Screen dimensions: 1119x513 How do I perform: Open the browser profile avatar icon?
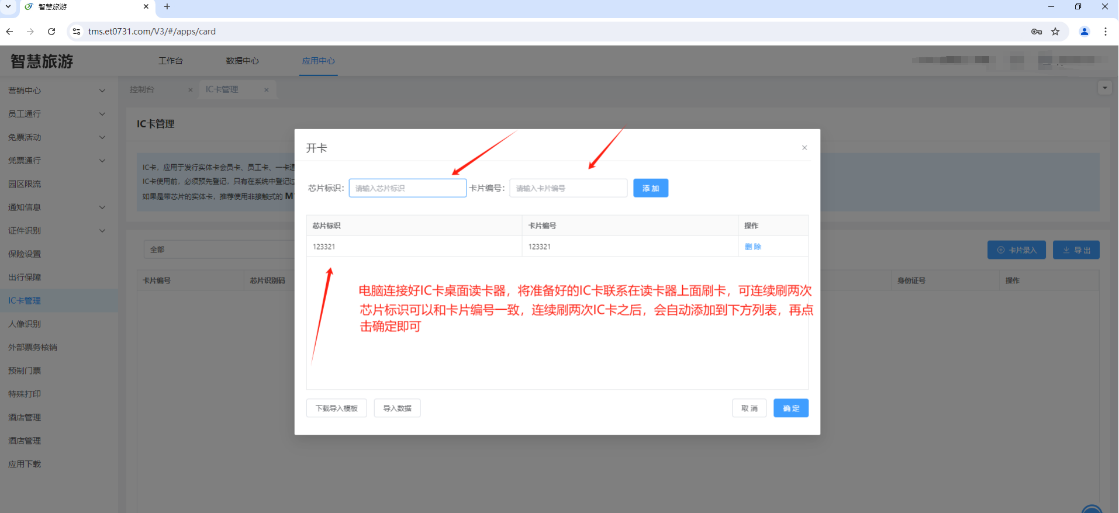point(1084,32)
